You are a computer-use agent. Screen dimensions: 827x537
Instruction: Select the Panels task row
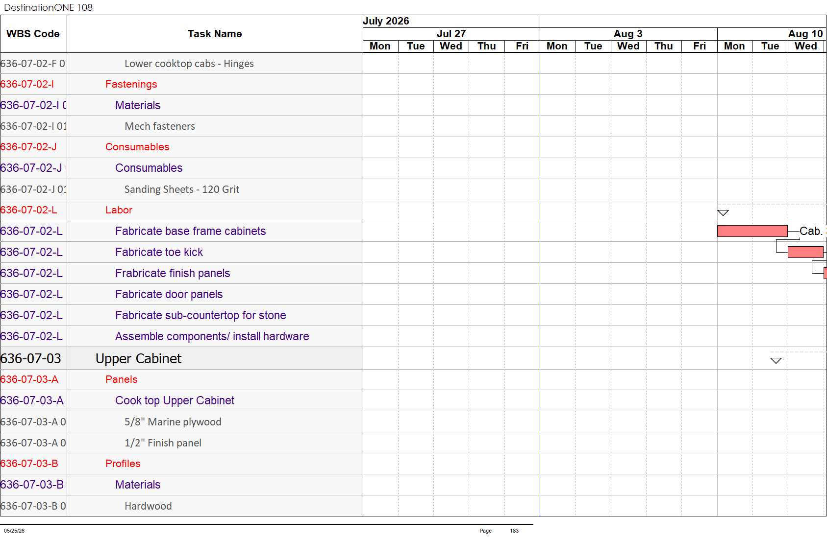tap(181, 379)
